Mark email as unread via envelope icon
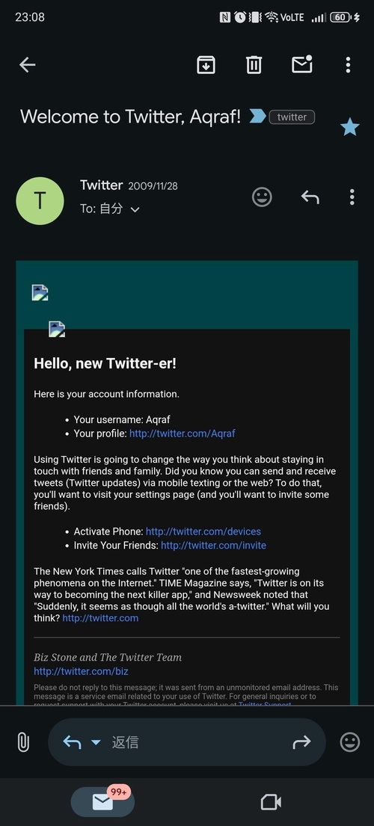Viewport: 374px width, 826px height. (302, 64)
